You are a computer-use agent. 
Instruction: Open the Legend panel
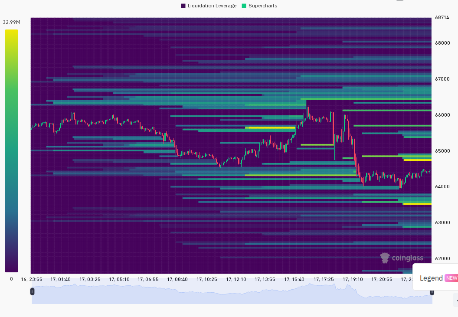(431, 278)
